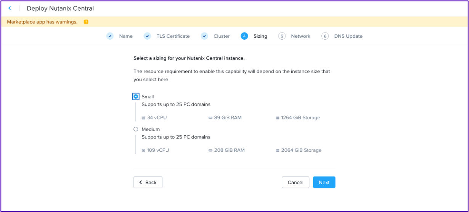Click the step 6 DNS Update circle icon

325,36
